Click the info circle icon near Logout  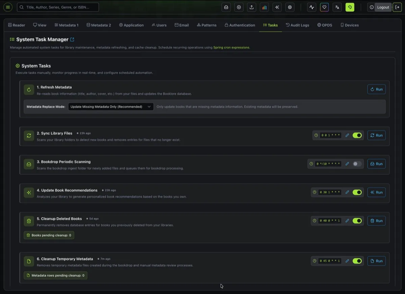tap(372, 7)
